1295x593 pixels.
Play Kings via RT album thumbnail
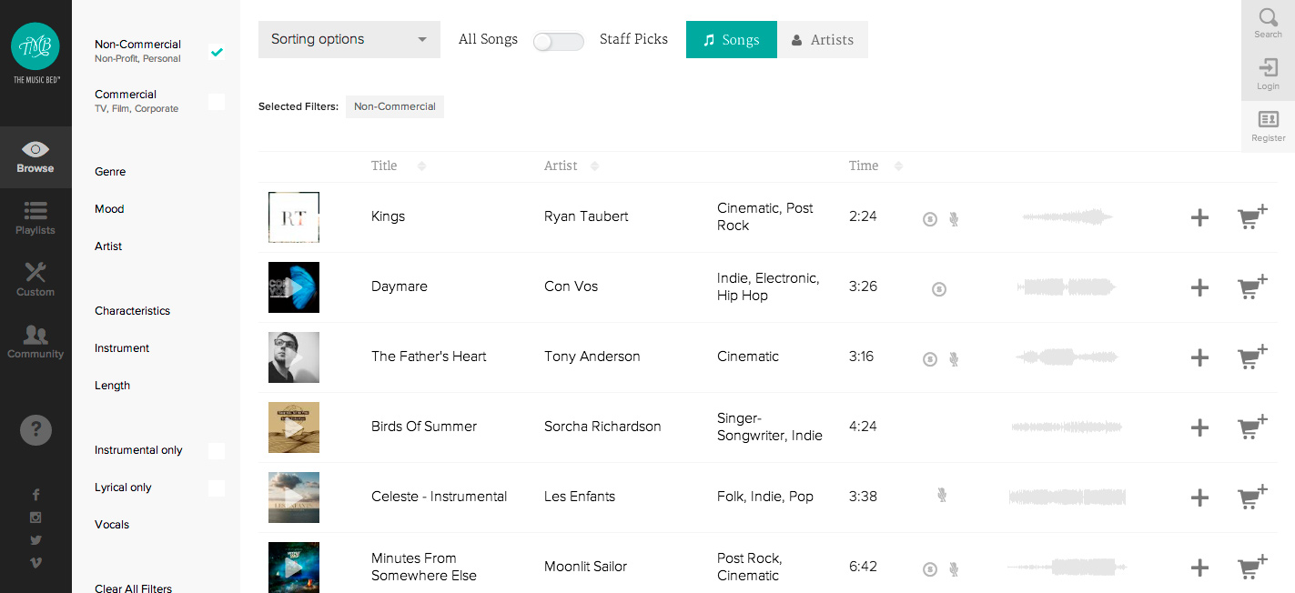294,217
